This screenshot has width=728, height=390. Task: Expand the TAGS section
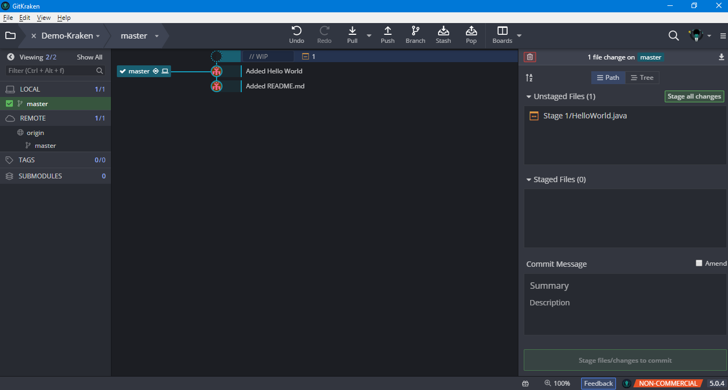pos(55,160)
